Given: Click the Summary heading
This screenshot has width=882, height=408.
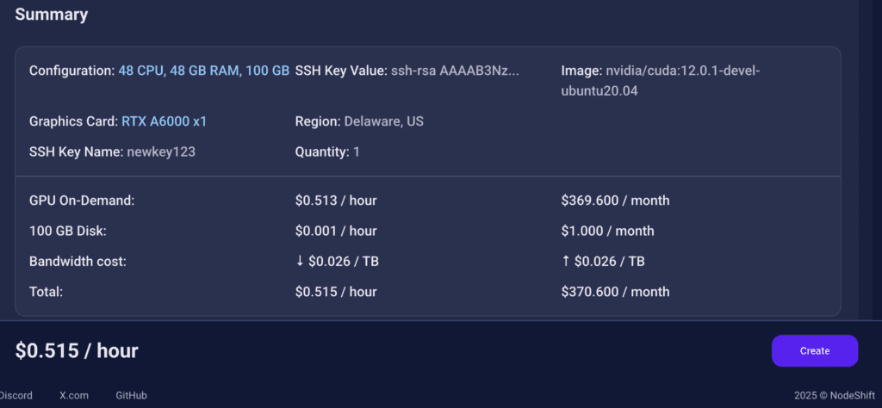Looking at the screenshot, I should coord(51,15).
